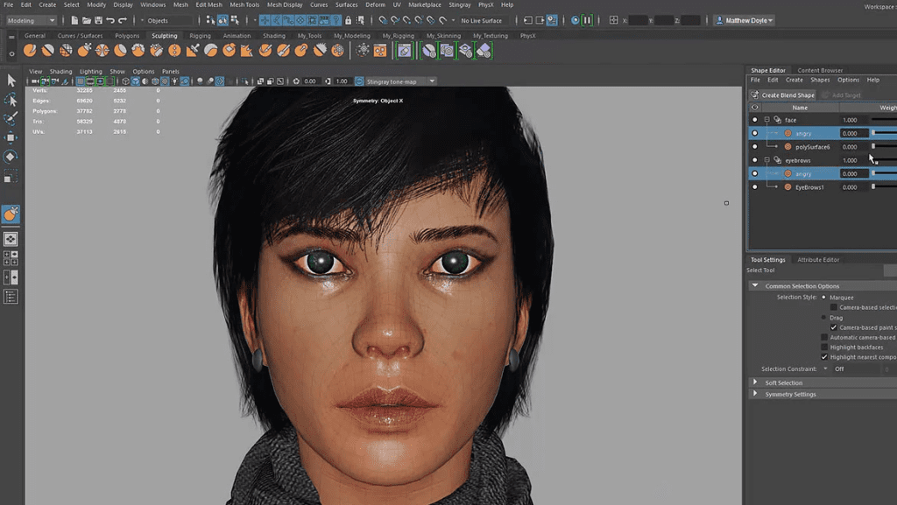Click the Undo arrow icon
The height and width of the screenshot is (505, 897).
tap(110, 20)
